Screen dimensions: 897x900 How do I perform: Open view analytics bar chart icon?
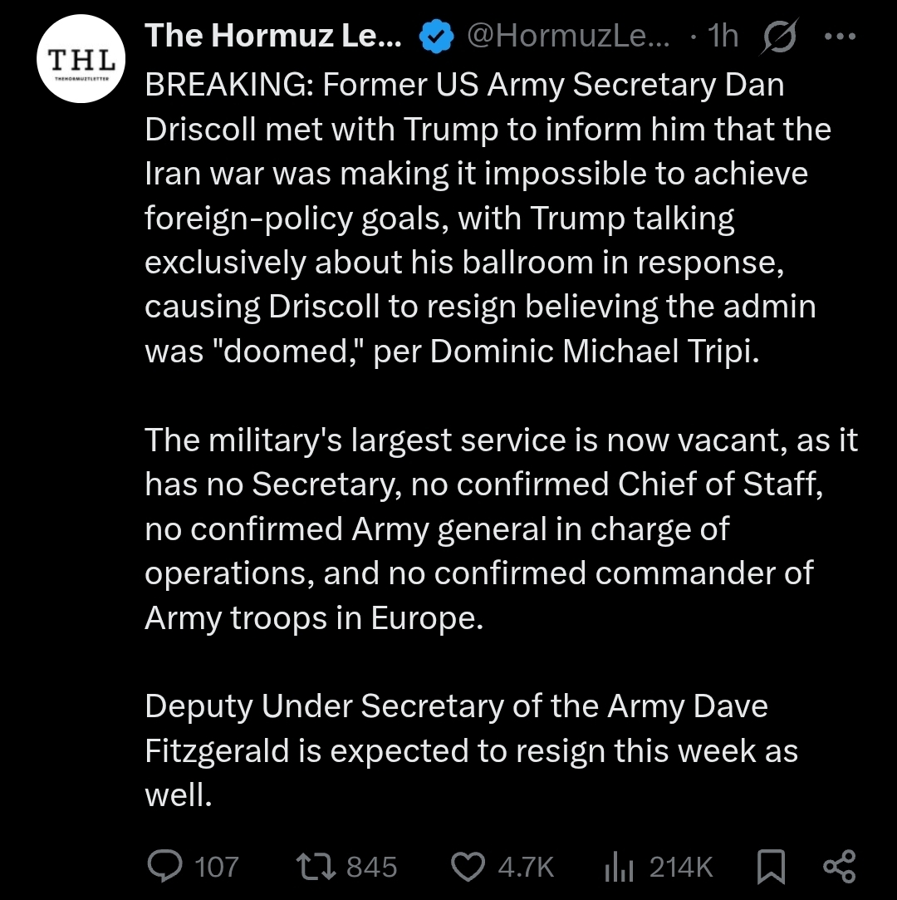click(x=619, y=867)
